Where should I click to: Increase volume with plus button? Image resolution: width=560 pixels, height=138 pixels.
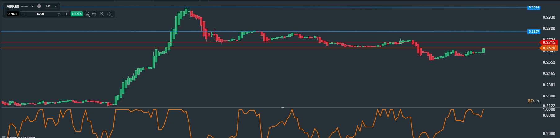tap(67, 14)
